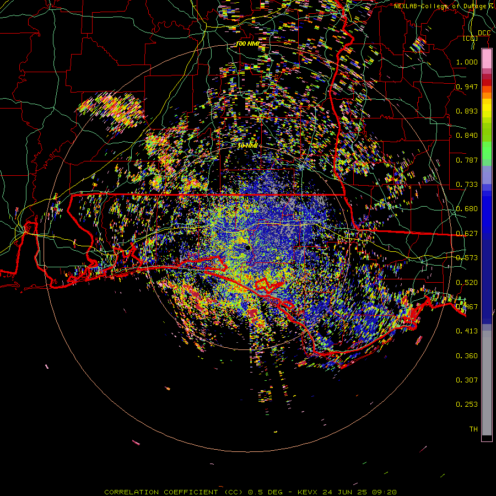Click the 0.893 scale value
The width and height of the screenshot is (496, 496).
pyautogui.click(x=467, y=111)
